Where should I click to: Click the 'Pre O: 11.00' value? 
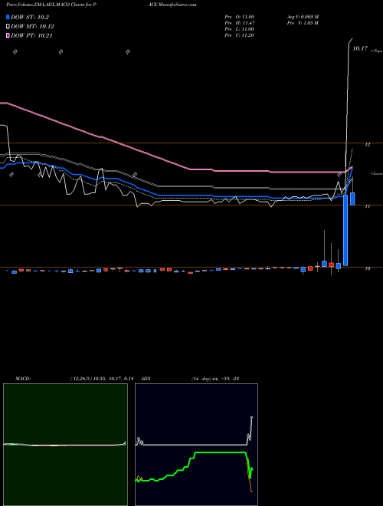coord(239,17)
